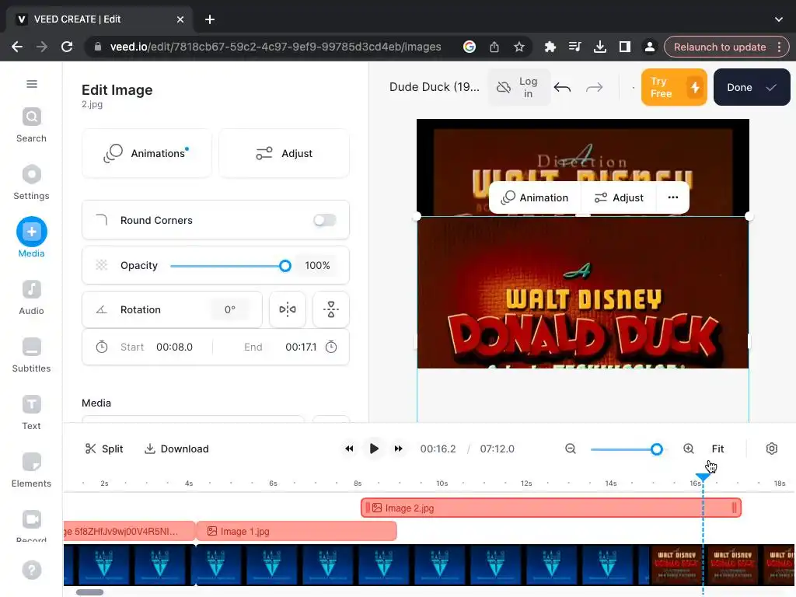Click the Done button

pos(752,87)
